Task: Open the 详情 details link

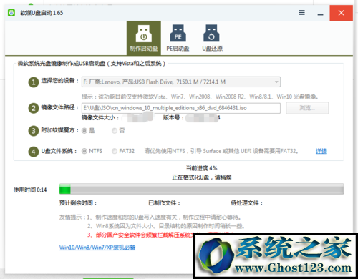Action: pos(321,151)
